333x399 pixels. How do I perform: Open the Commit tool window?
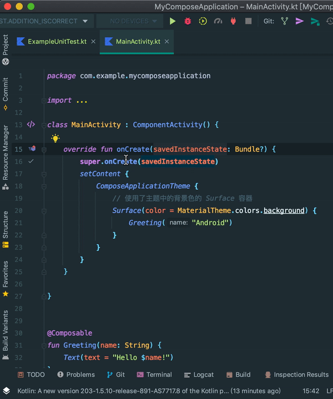pos(6,94)
